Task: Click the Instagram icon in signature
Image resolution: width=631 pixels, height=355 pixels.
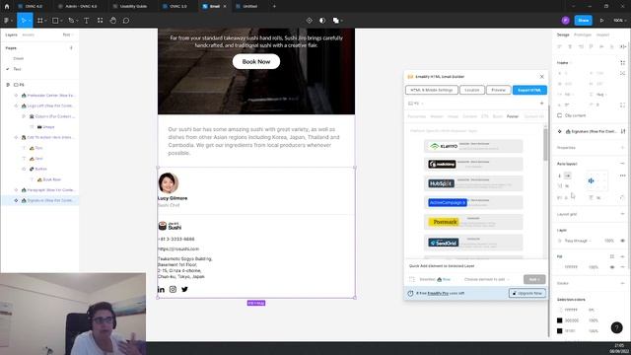Action: (x=173, y=289)
